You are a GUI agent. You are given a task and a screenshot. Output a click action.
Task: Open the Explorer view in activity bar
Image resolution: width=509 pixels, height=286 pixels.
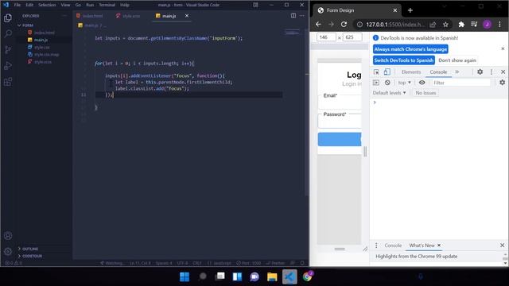pos(8,17)
